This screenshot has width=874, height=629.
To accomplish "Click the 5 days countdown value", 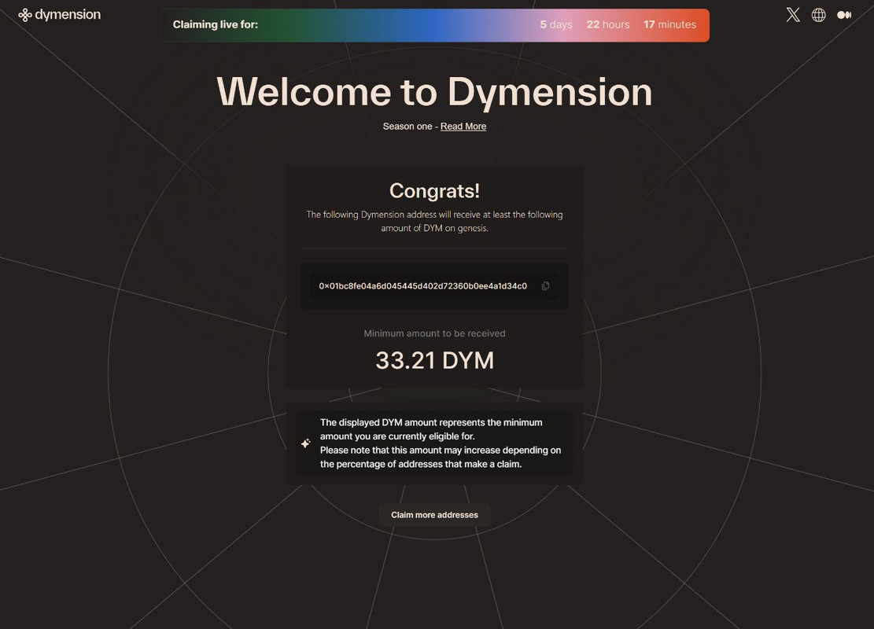I will pyautogui.click(x=555, y=24).
